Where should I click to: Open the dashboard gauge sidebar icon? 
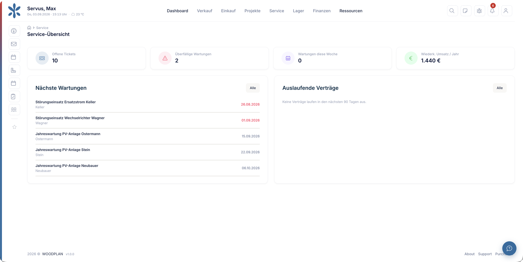14,31
